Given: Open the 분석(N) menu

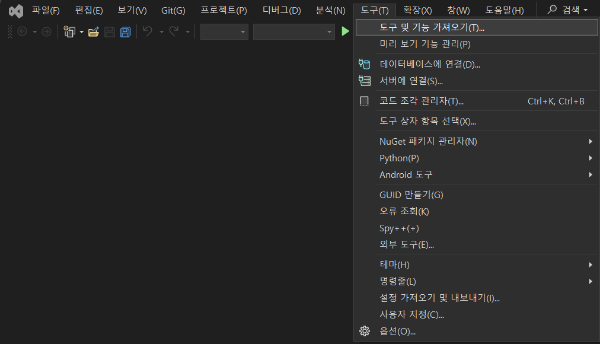Looking at the screenshot, I should (331, 10).
